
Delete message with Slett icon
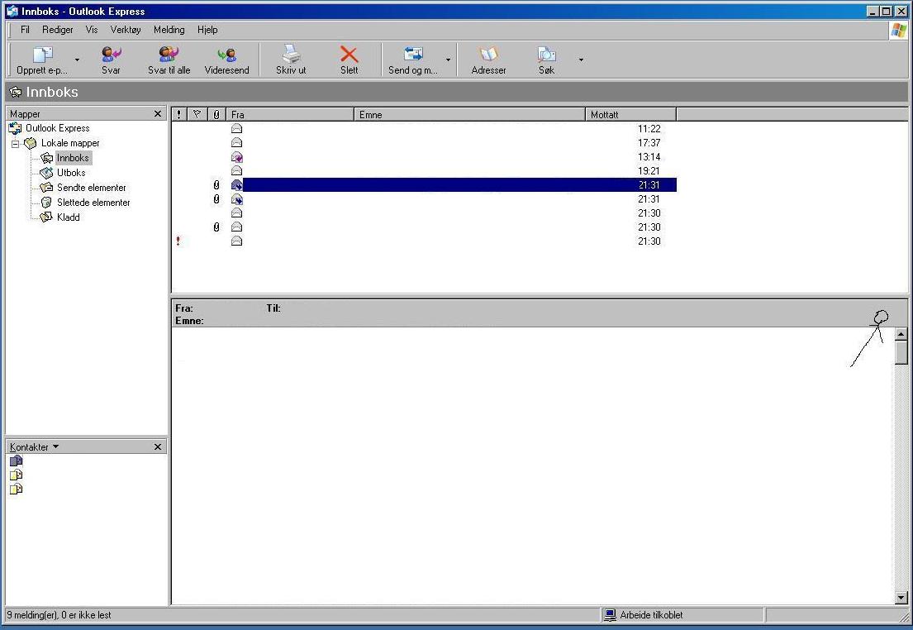(350, 56)
